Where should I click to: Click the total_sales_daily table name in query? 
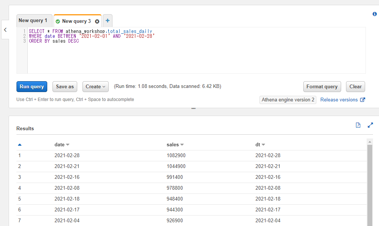coord(130,31)
